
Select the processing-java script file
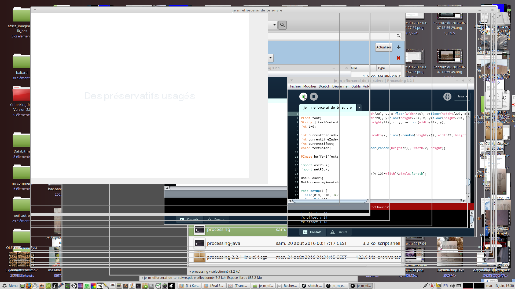pos(223,243)
